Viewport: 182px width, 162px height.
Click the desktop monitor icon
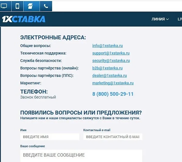click(x=4, y=6)
